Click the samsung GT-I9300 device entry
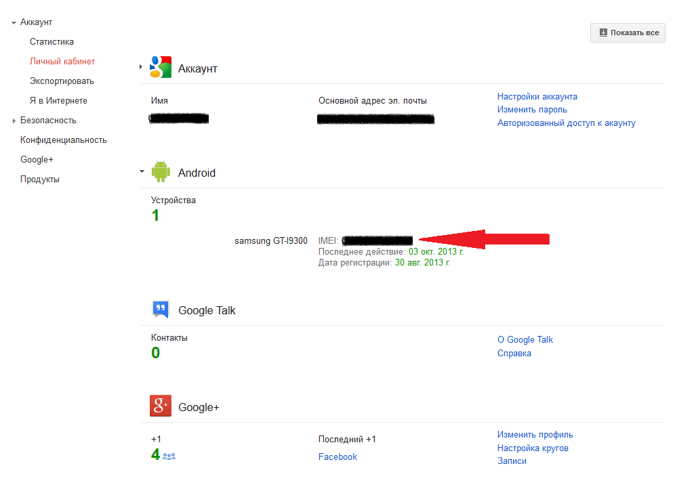Screen dimensions: 677x487 click(271, 240)
